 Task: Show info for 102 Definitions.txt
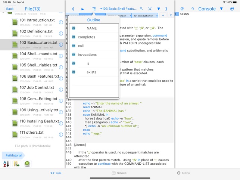click(61, 33)
